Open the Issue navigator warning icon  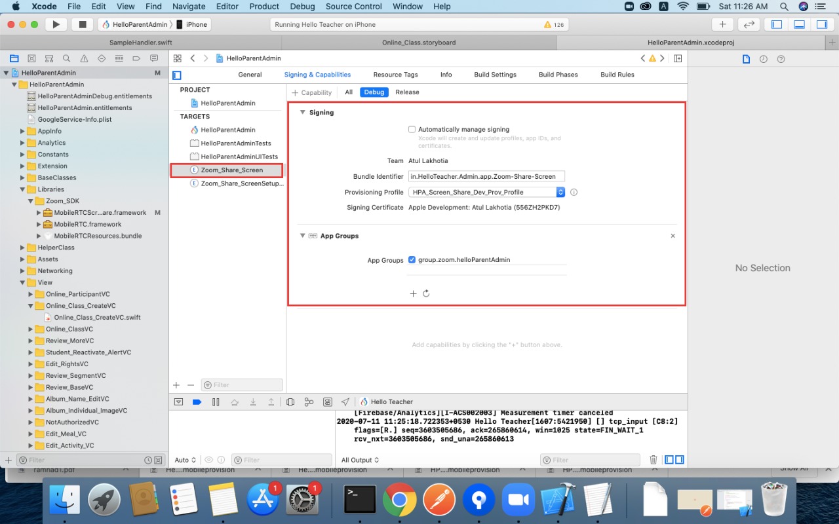[84, 58]
